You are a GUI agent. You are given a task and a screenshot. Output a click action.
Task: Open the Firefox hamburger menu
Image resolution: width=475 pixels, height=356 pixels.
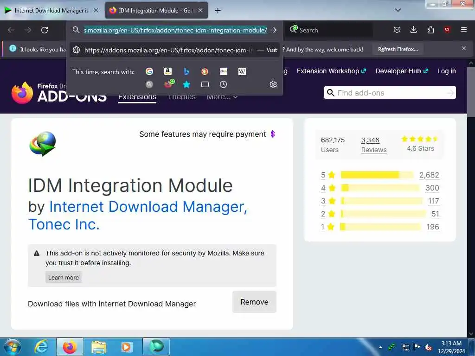[x=464, y=30]
